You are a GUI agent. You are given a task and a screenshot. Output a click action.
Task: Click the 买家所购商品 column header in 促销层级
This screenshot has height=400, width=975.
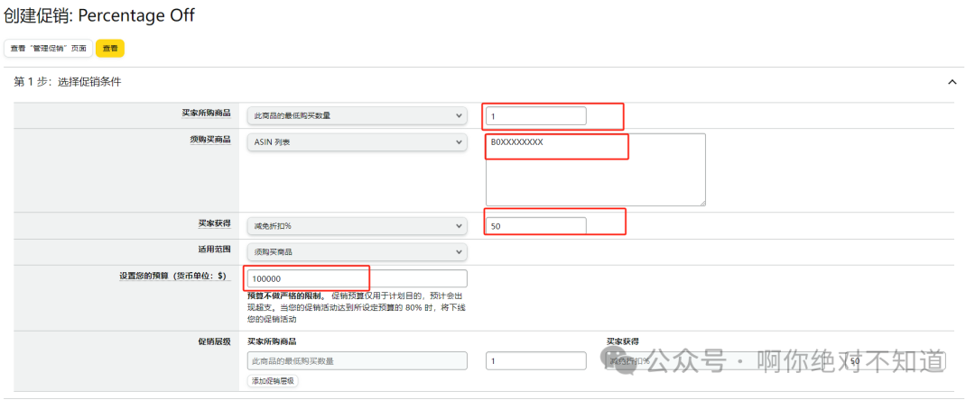click(x=272, y=341)
